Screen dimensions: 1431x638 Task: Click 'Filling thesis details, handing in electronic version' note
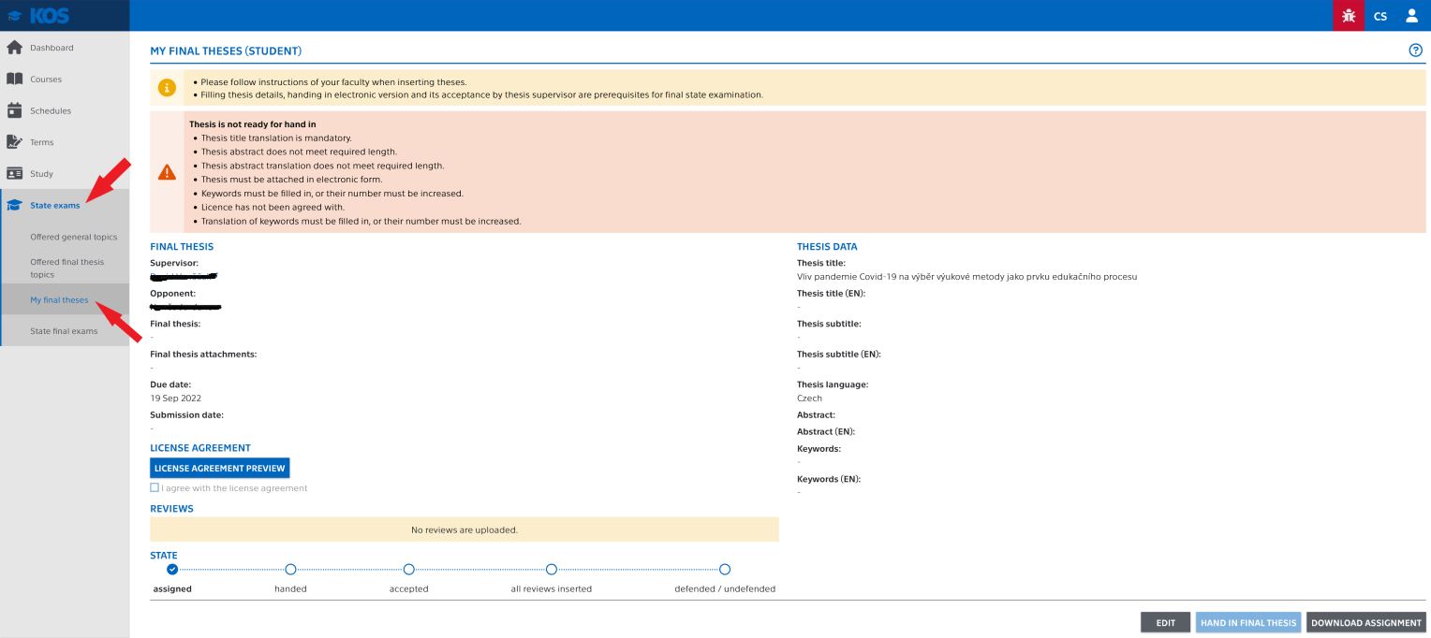tap(482, 94)
